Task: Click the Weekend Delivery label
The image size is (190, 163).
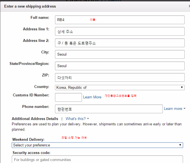Action: 28,139
